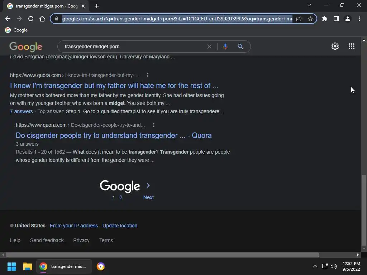Click the Google logo beside search box
This screenshot has height=275, width=367.
(x=26, y=47)
